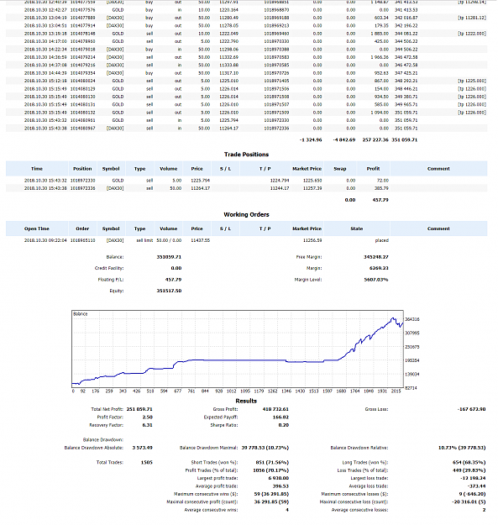Select 'Position' column header in Trade Positions table
Image resolution: width=498 pixels, height=525 pixels.
coord(82,169)
